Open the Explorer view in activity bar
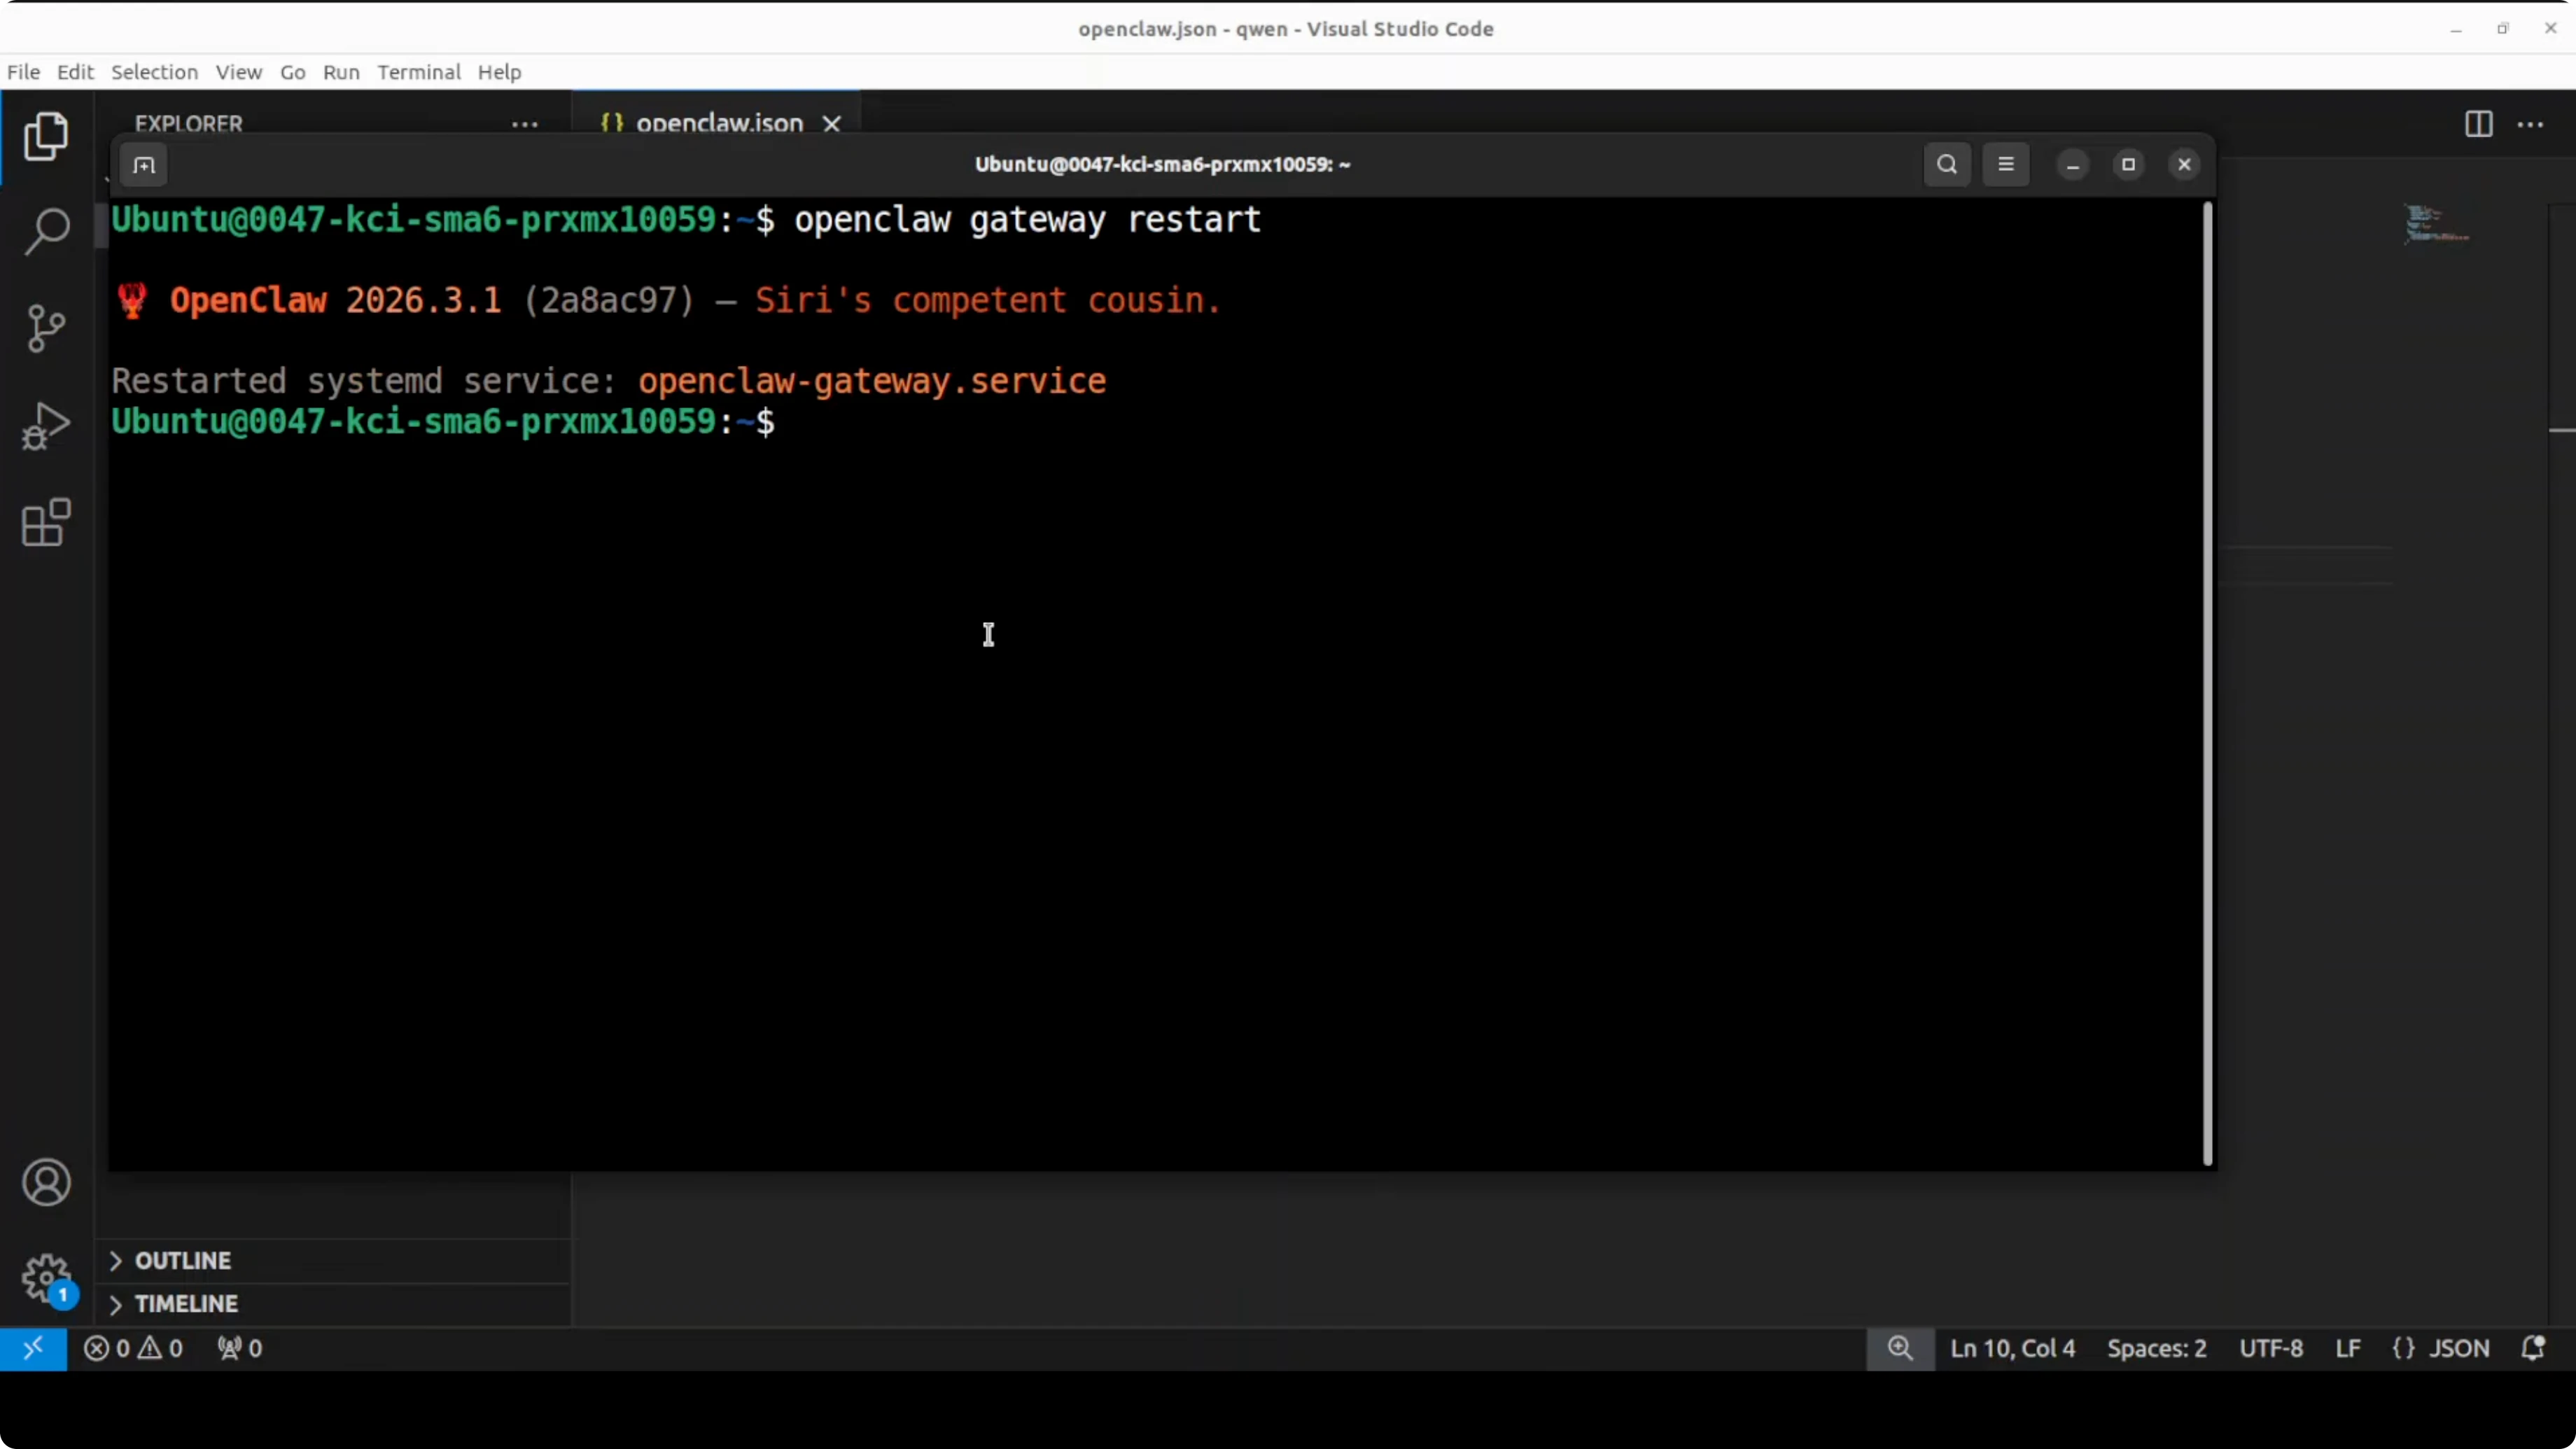Viewport: 2576px width, 1449px height. pyautogui.click(x=46, y=137)
